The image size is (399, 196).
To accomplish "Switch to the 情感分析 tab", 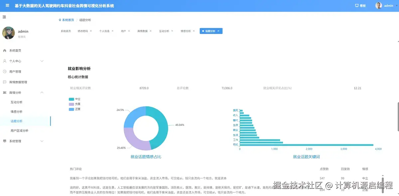I will coord(187,31).
